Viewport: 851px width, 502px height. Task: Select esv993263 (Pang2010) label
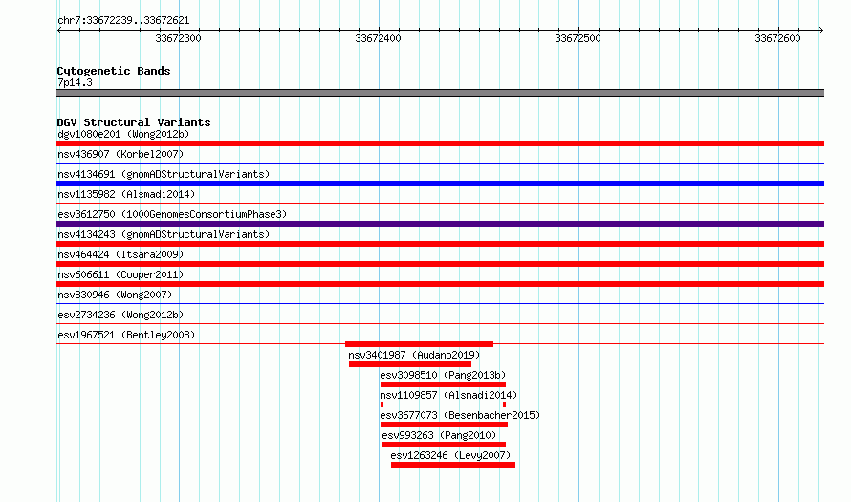tap(439, 435)
